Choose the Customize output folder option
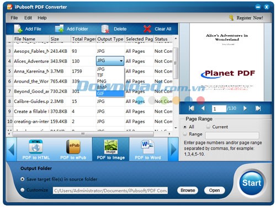The image size is (276, 208). [x=23, y=190]
